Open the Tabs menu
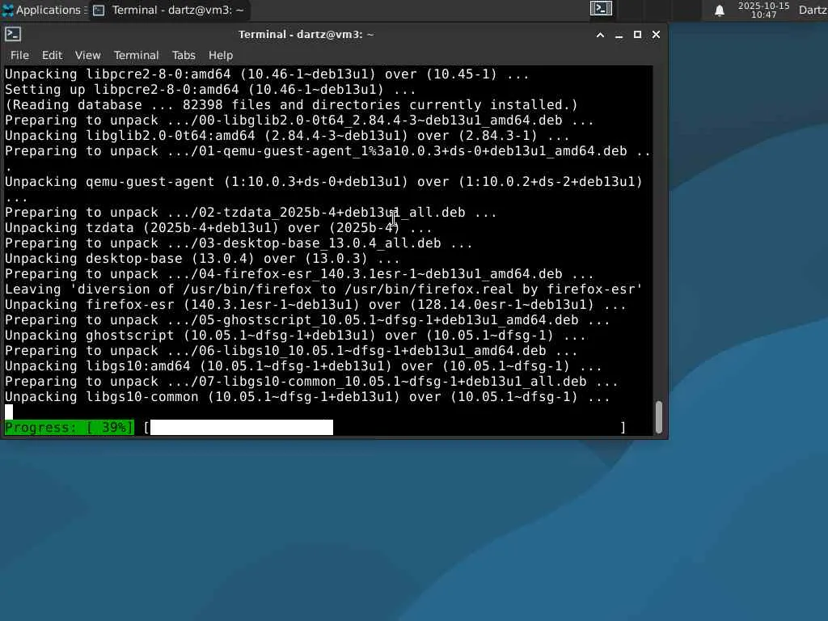Screen dimensions: 828x621 point(184,55)
